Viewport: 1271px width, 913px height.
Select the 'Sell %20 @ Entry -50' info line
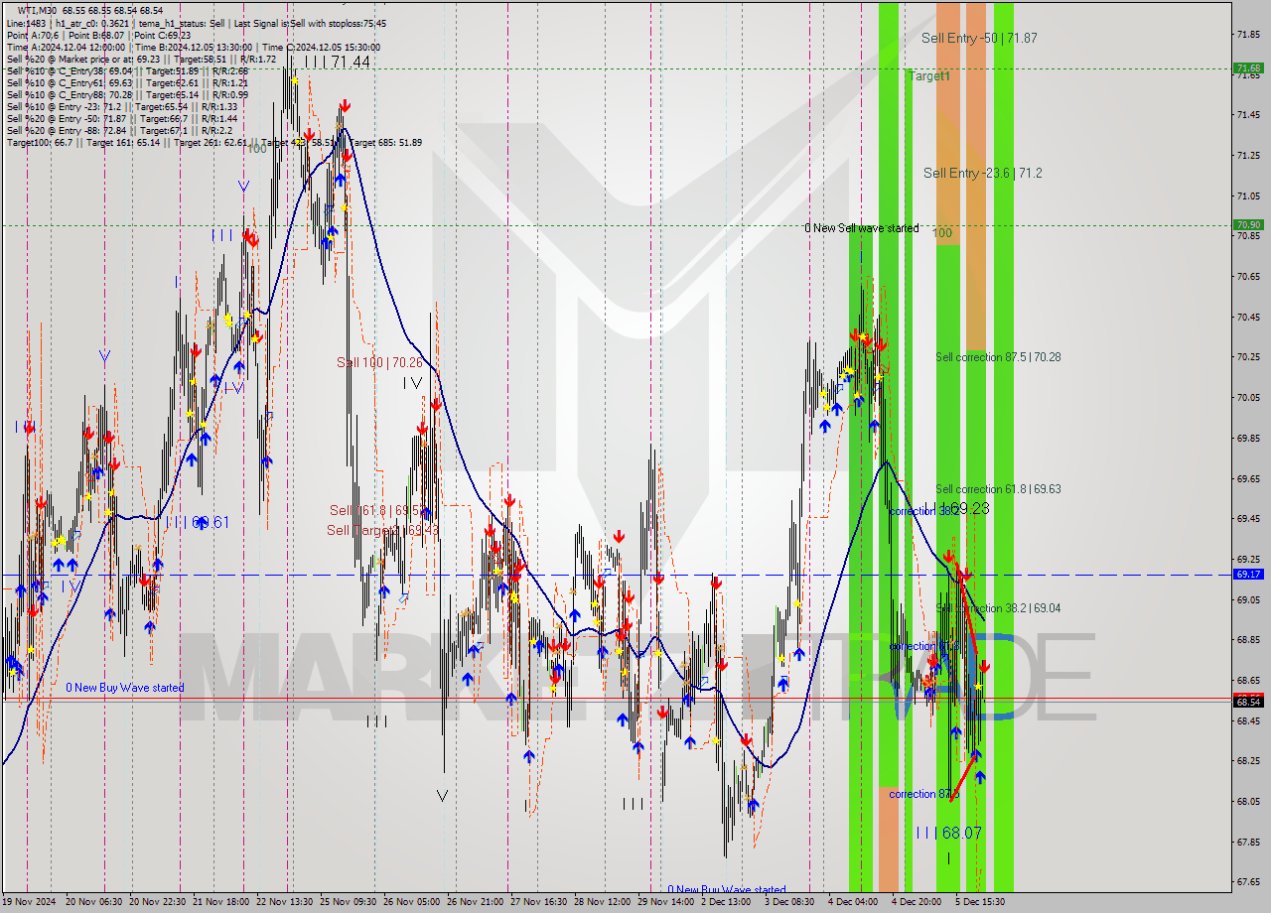pos(122,118)
